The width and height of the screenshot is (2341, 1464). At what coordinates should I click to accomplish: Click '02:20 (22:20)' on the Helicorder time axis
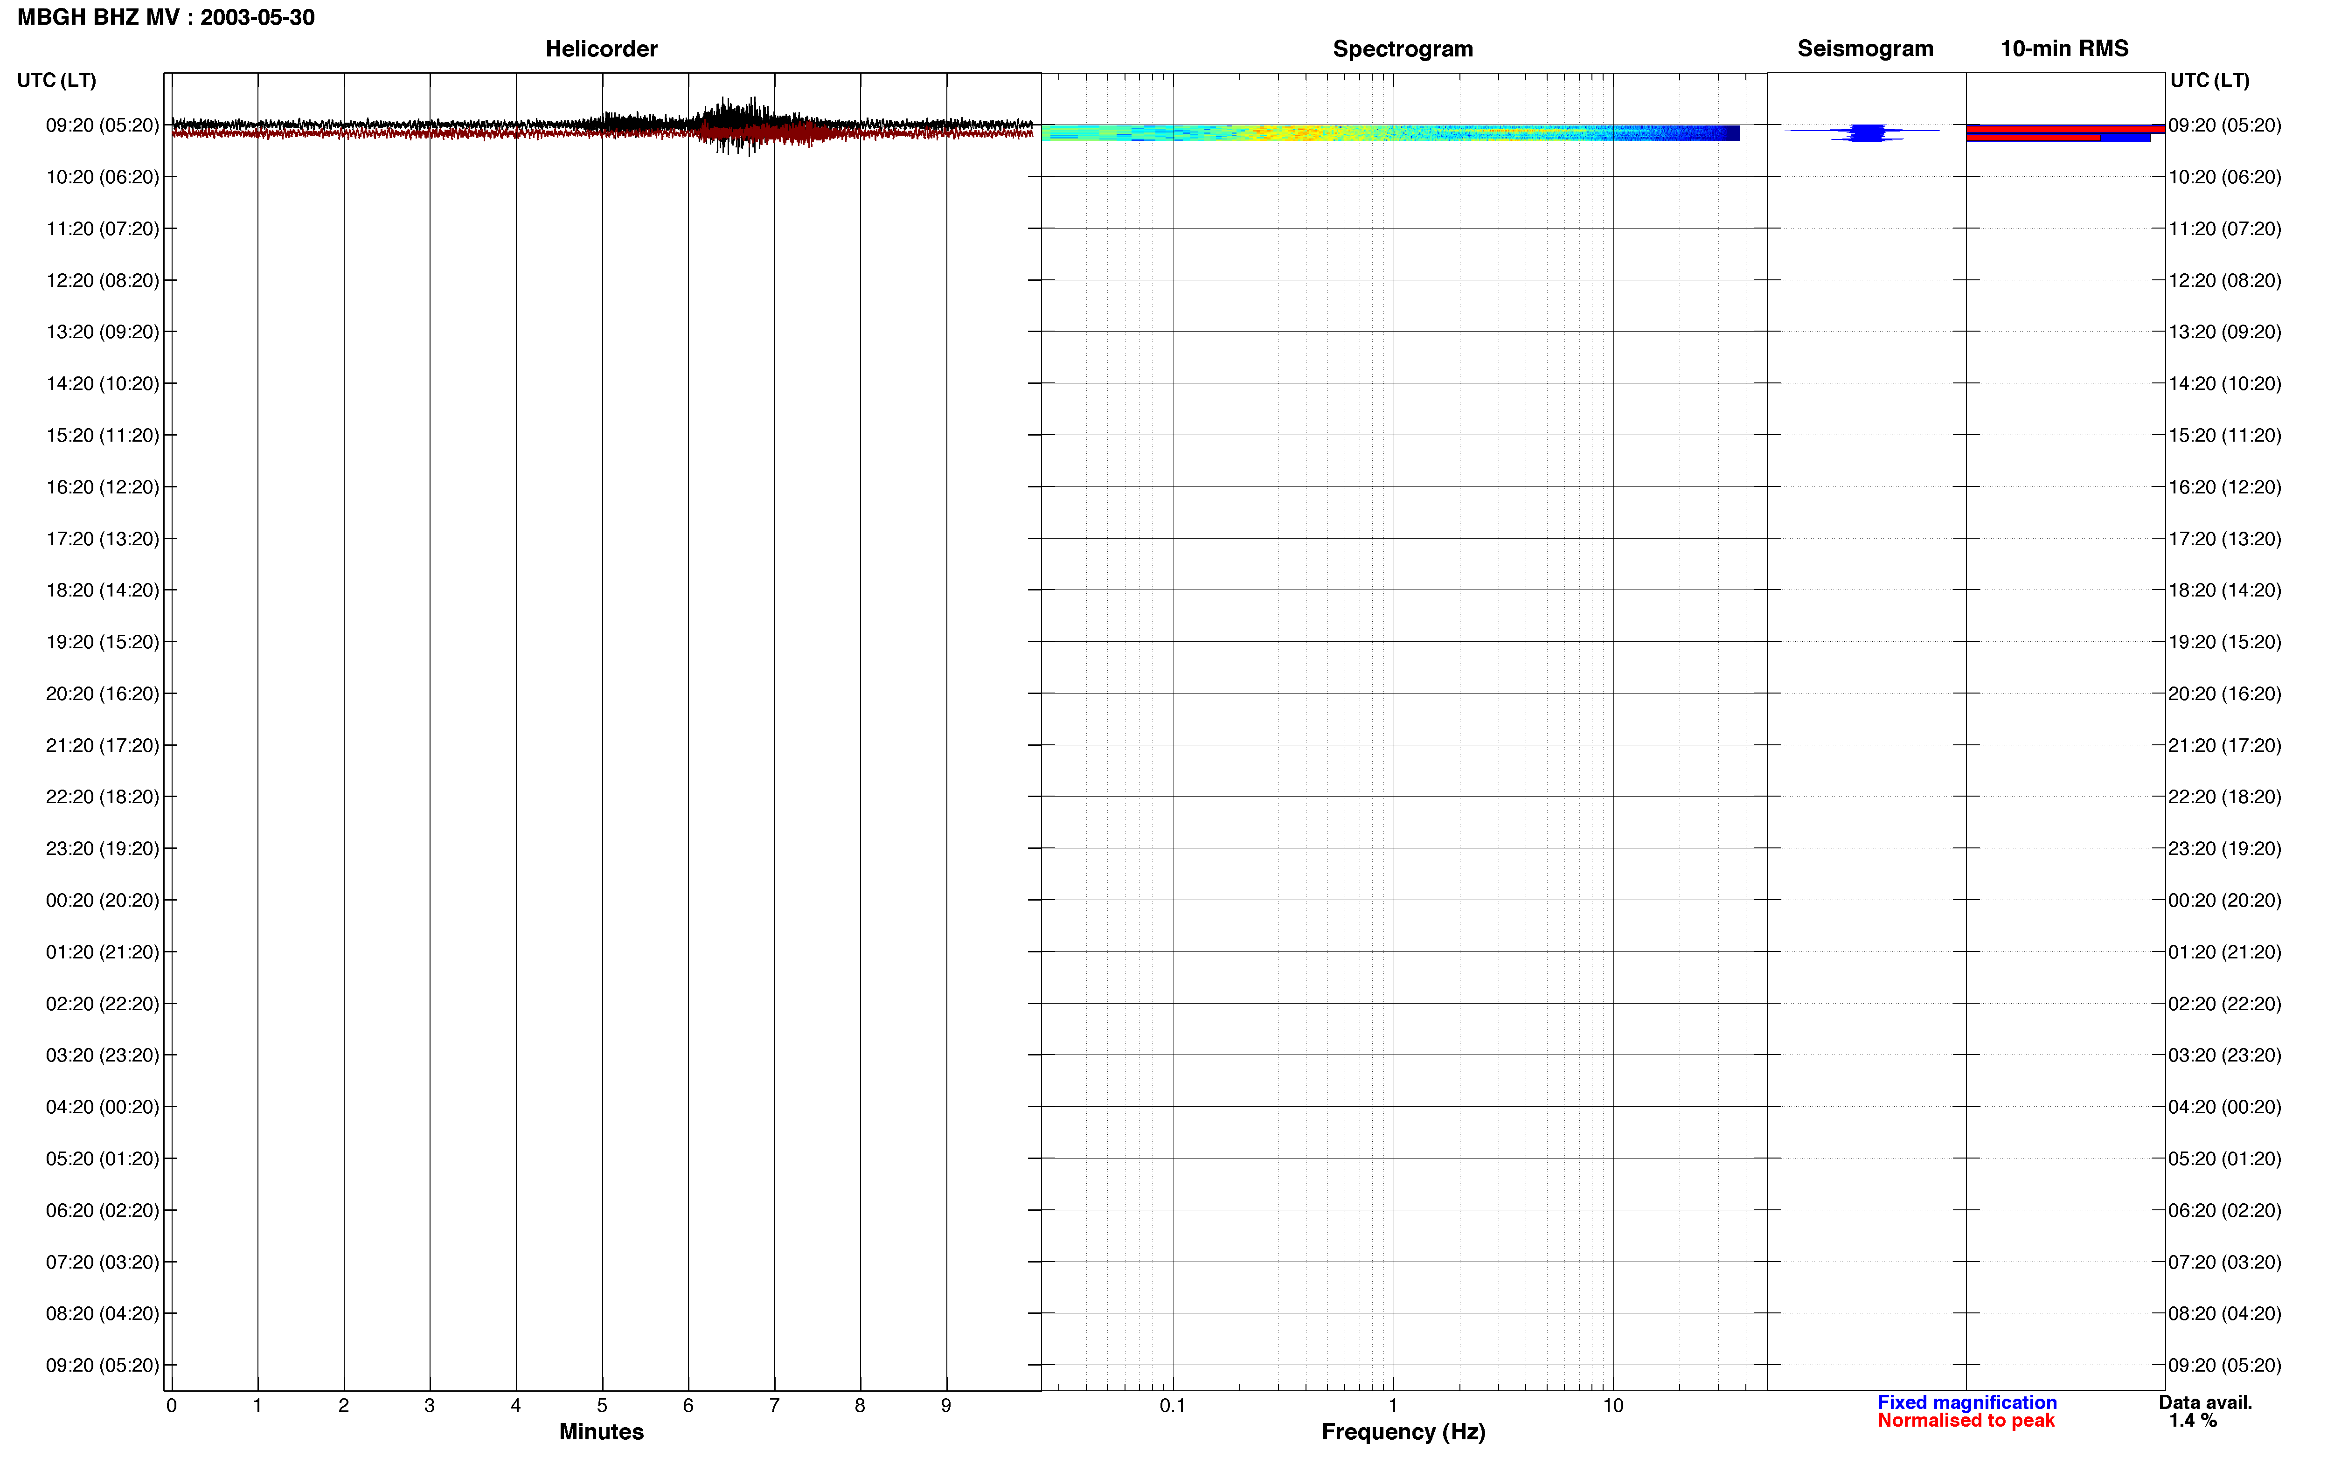point(103,1004)
